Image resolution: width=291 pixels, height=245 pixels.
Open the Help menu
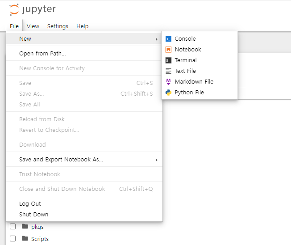(x=83, y=26)
